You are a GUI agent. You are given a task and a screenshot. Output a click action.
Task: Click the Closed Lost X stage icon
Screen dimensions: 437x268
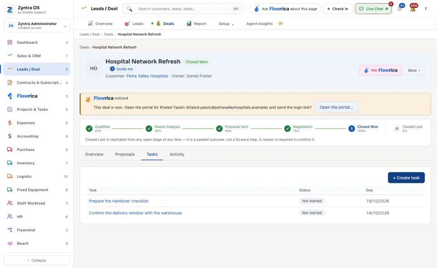coord(397,129)
